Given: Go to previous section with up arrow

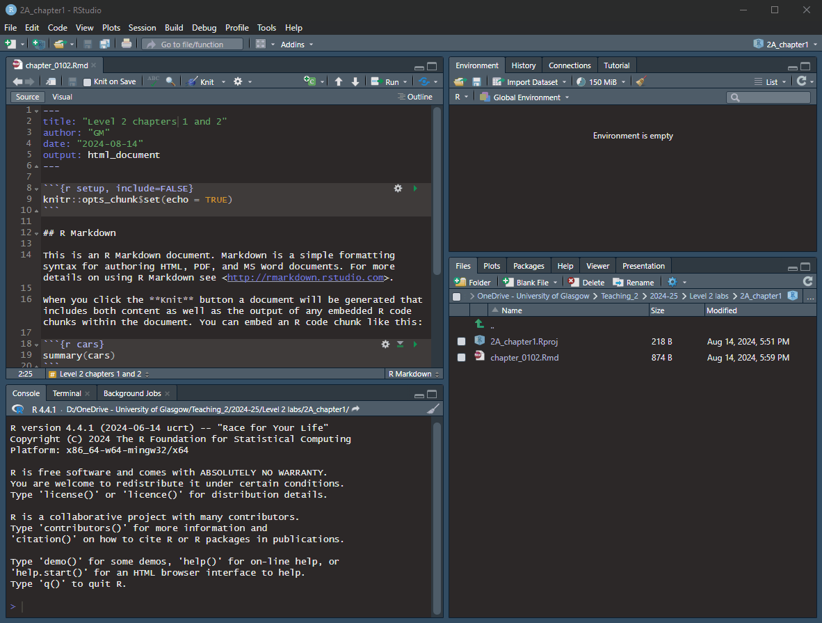Looking at the screenshot, I should coord(339,81).
